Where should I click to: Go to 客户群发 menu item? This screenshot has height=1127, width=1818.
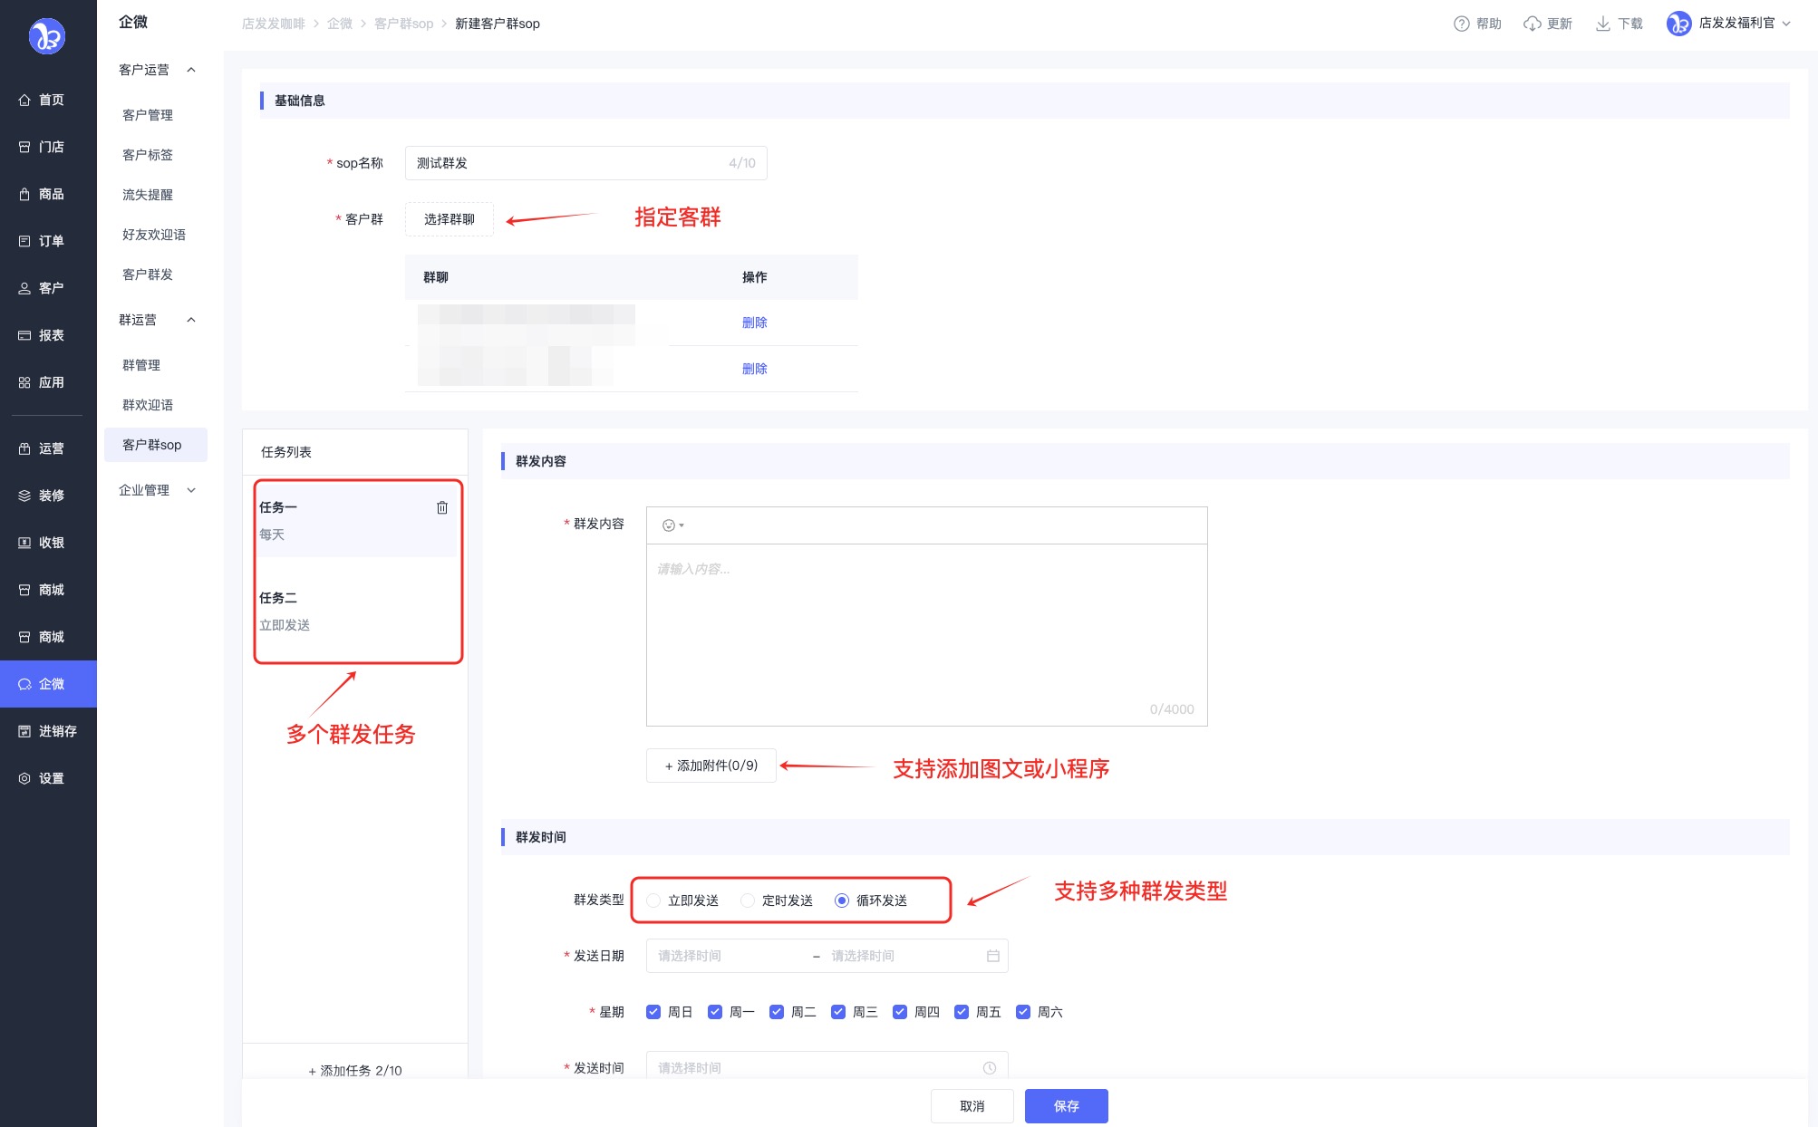tap(148, 275)
